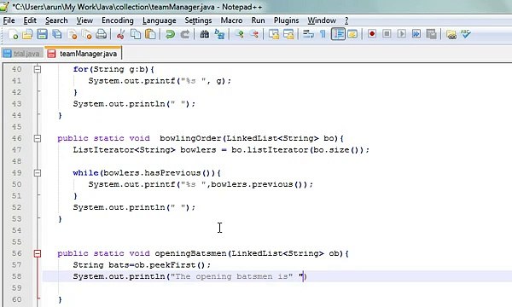Toggle synchronize horizontal scrolling icon
This screenshot has height=307, width=512.
pos(288,34)
